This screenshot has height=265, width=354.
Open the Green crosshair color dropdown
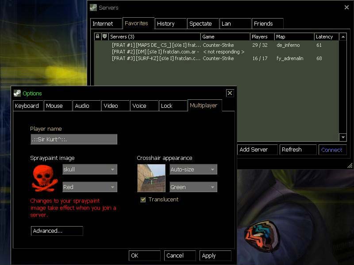193,187
